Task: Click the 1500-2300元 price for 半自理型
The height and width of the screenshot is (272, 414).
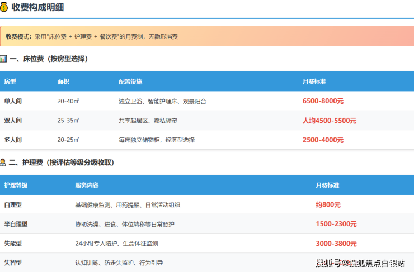Action: click(x=336, y=224)
